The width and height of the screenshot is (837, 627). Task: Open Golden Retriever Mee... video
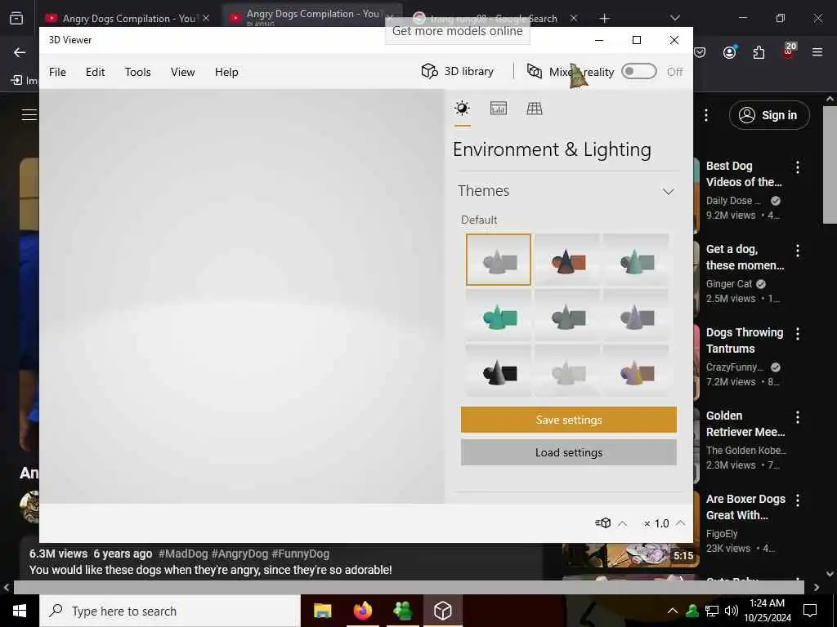(745, 424)
